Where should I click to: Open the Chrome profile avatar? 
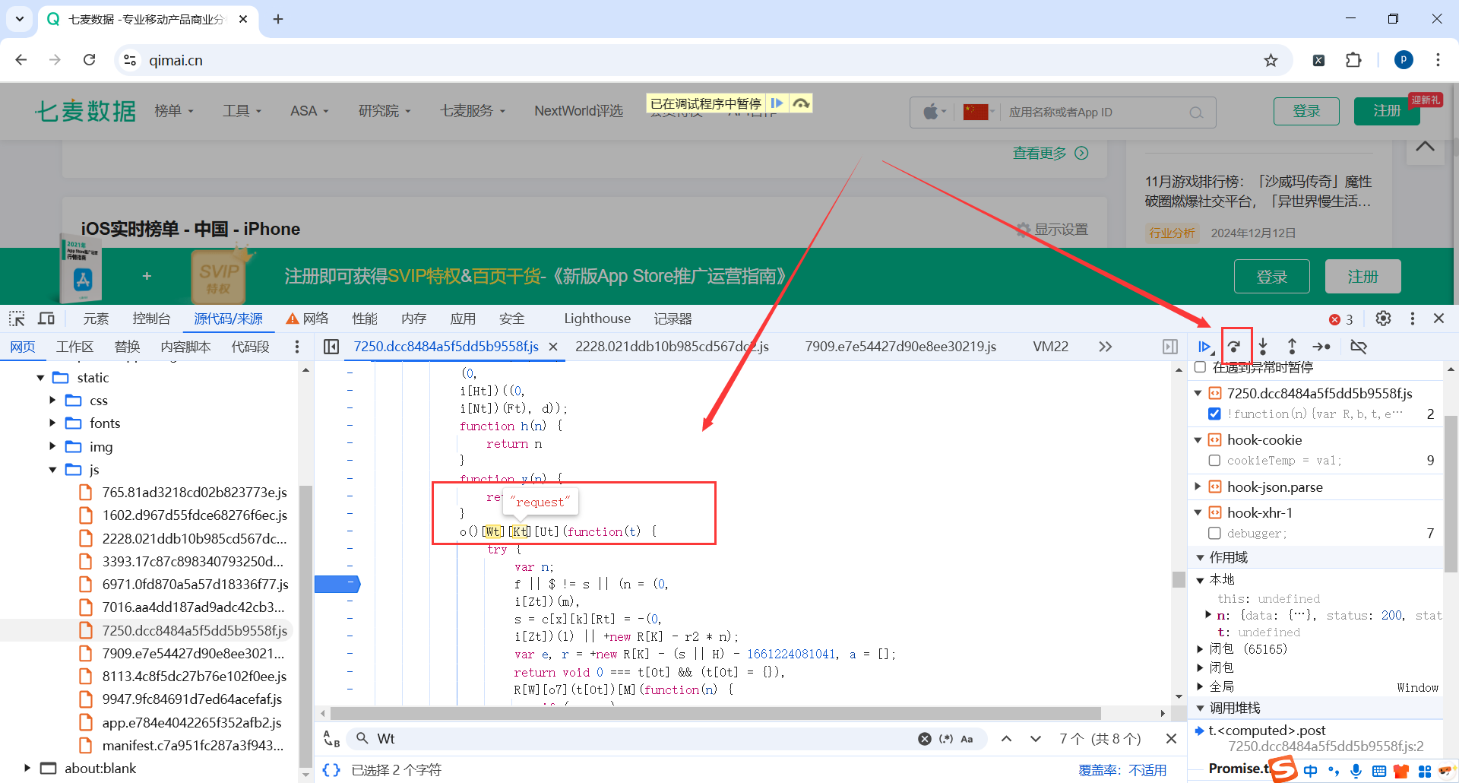click(1404, 60)
